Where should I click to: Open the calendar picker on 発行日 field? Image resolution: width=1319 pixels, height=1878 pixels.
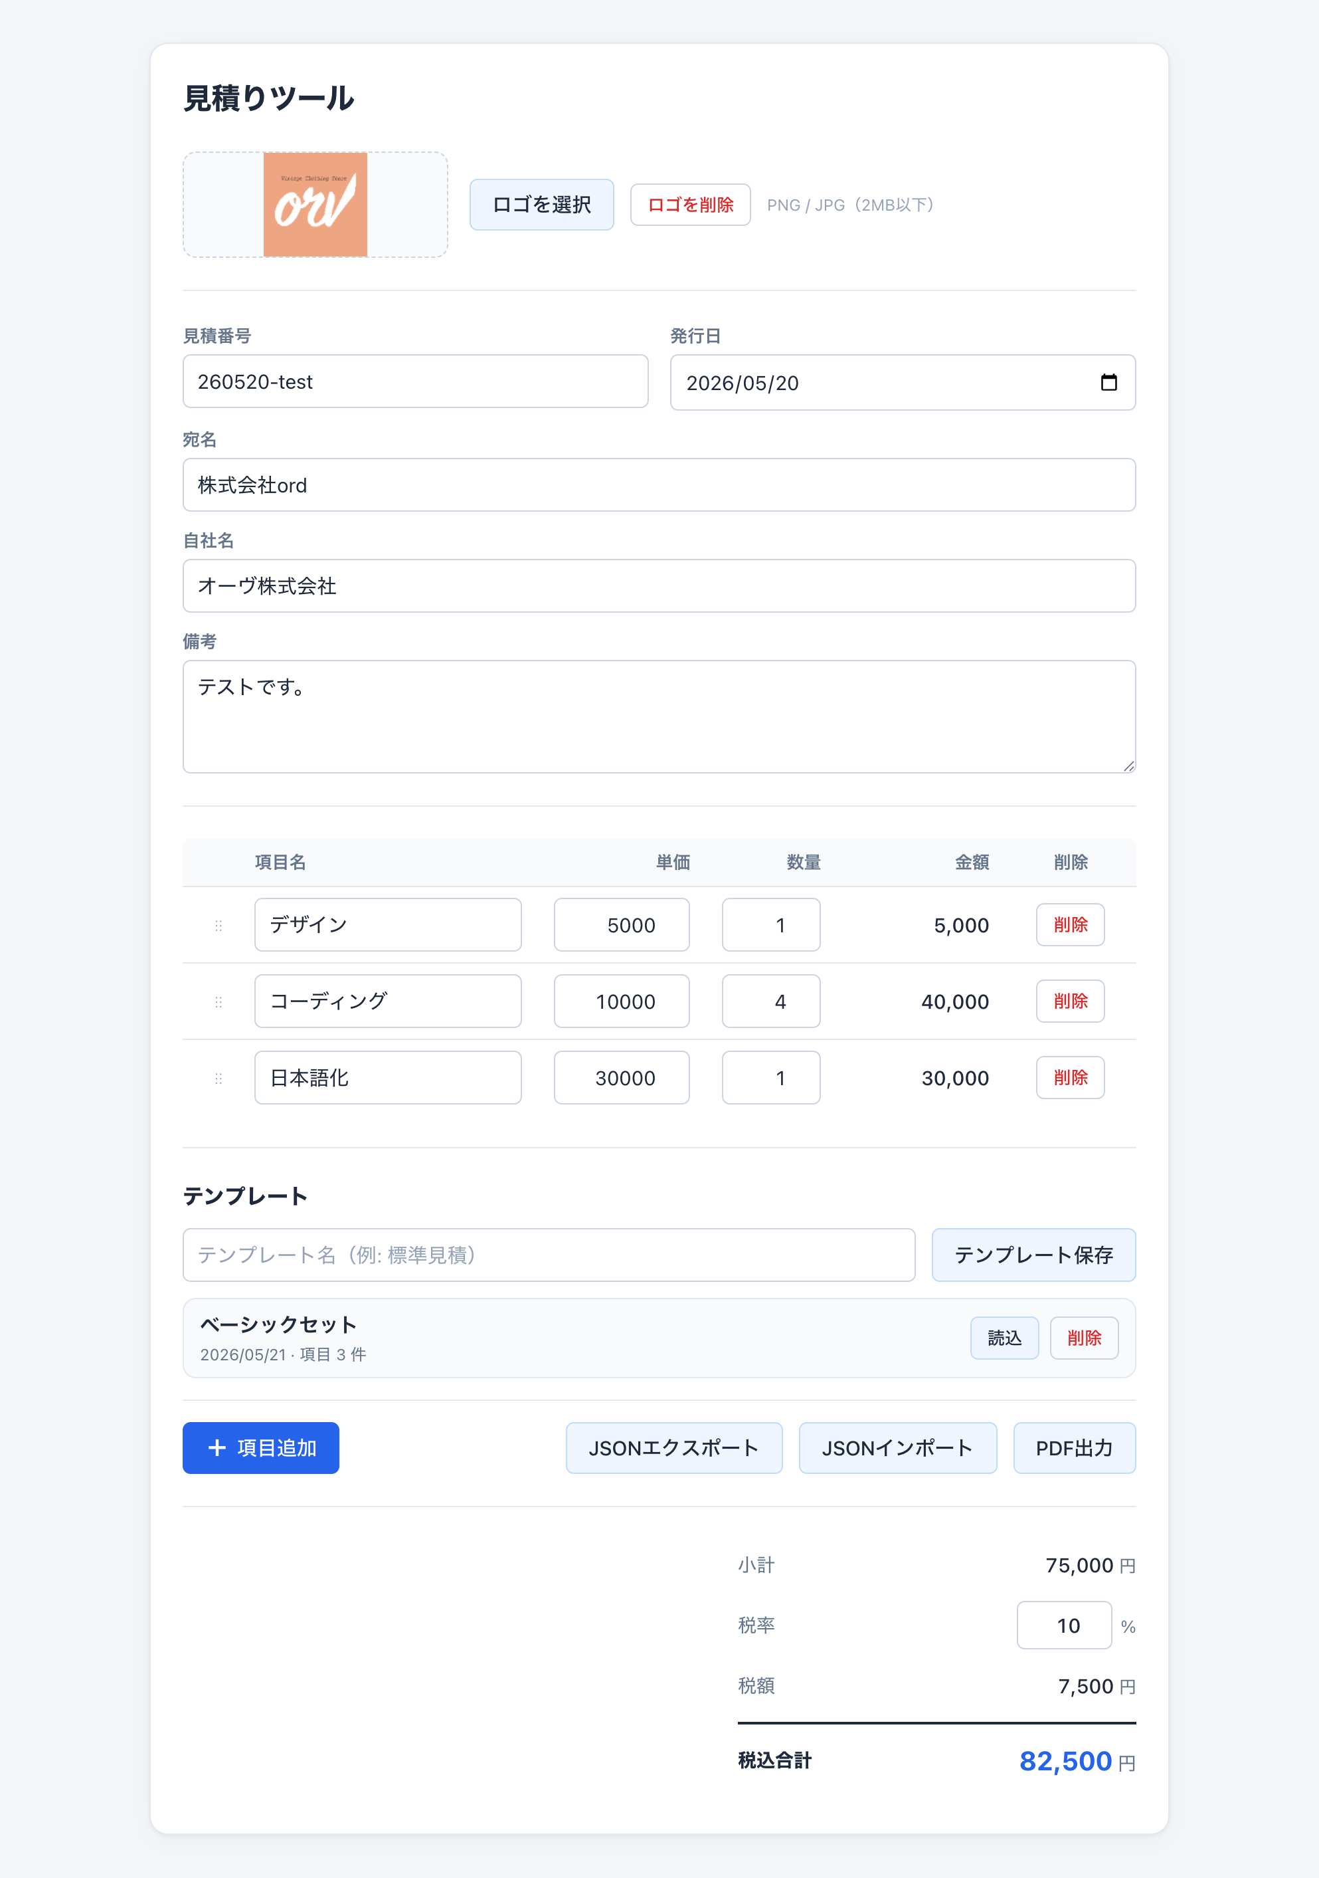click(x=1108, y=382)
